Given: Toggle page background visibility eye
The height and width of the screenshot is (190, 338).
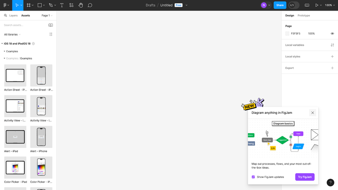Looking at the screenshot, I should tap(332, 34).
